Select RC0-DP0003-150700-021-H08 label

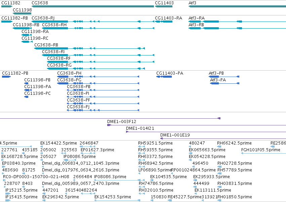coord(36,177)
